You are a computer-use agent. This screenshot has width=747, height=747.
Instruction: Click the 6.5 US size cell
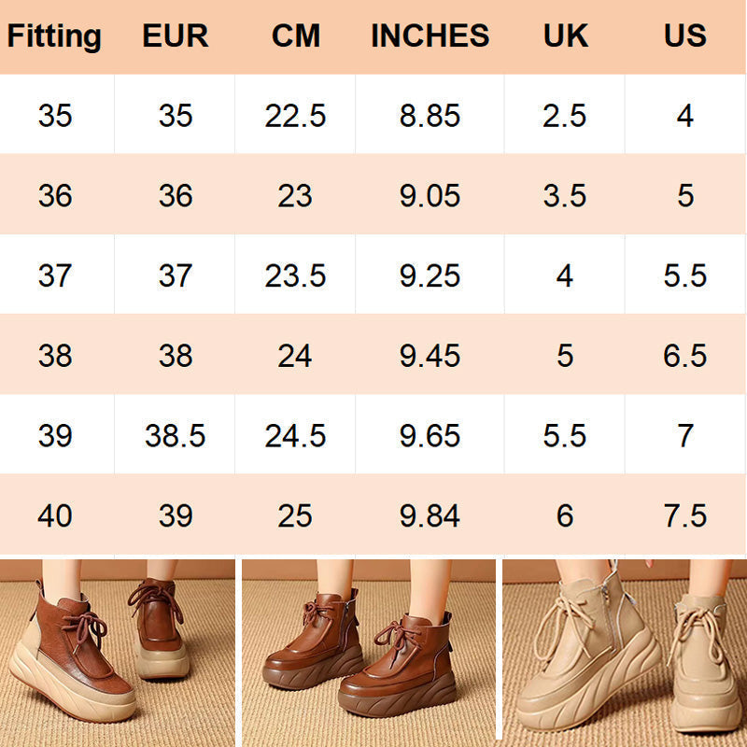tap(685, 356)
